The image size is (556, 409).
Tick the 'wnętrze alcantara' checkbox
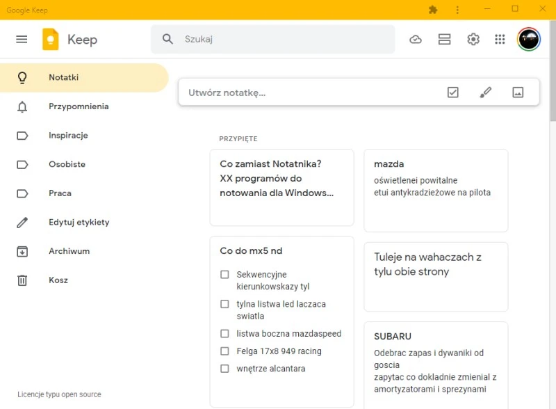pyautogui.click(x=224, y=369)
